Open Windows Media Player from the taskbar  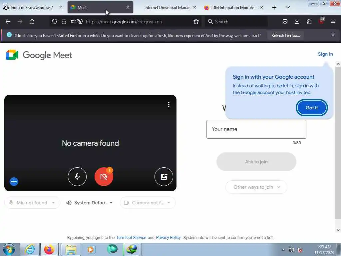click(91, 249)
